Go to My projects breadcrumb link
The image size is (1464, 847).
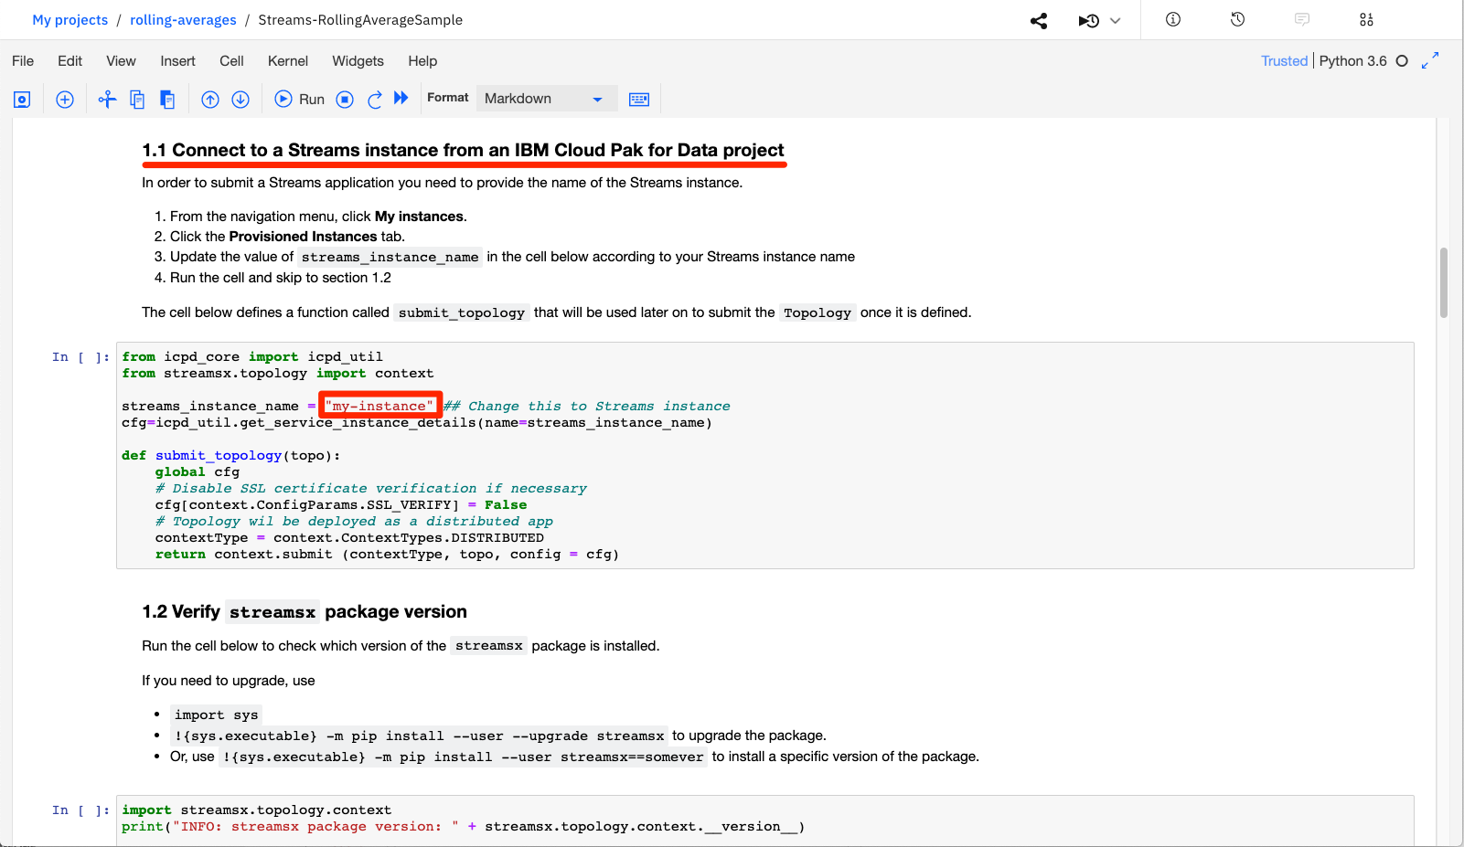coord(69,20)
